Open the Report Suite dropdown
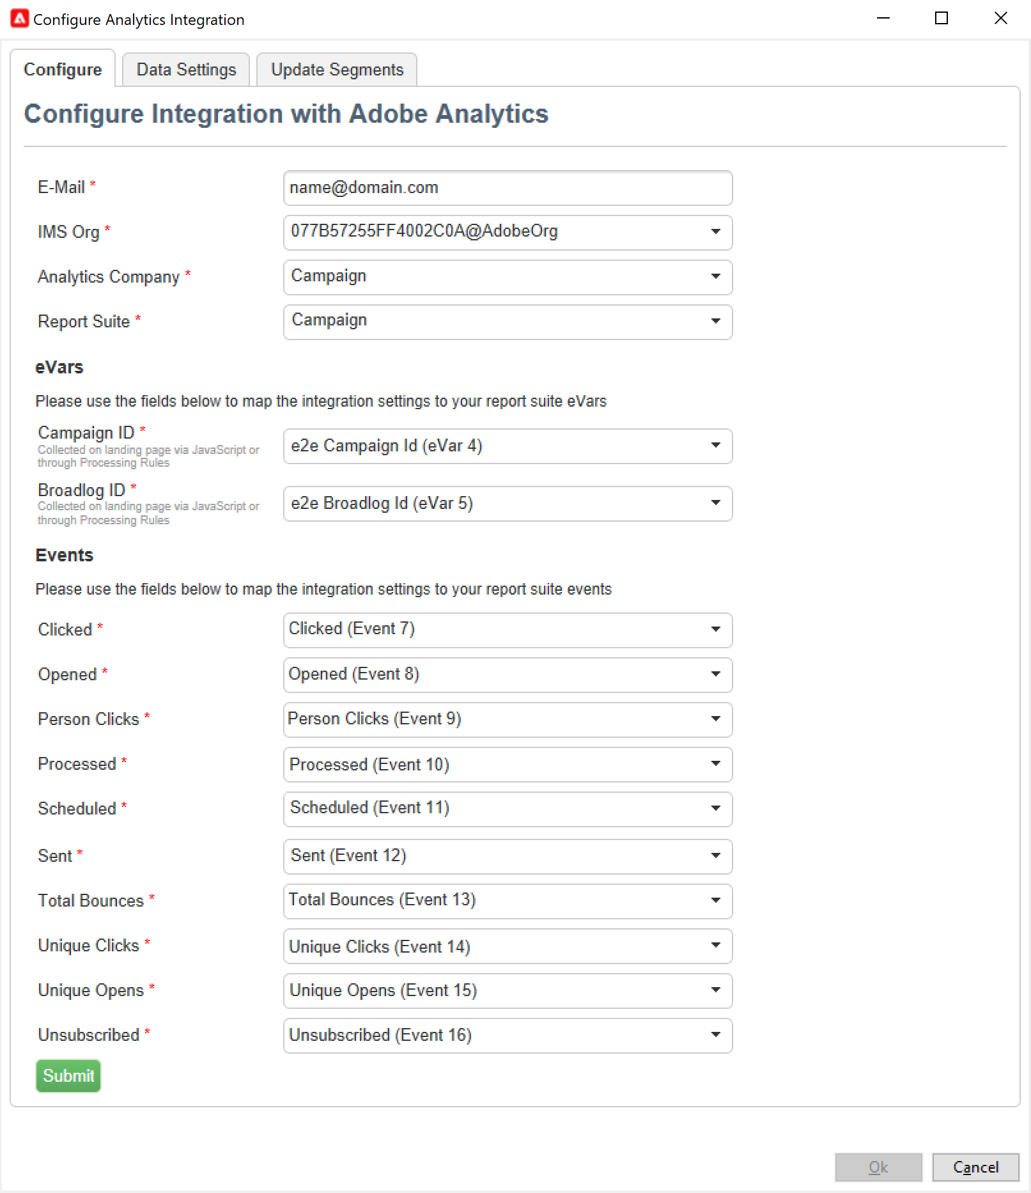The image size is (1031, 1193). pos(508,321)
